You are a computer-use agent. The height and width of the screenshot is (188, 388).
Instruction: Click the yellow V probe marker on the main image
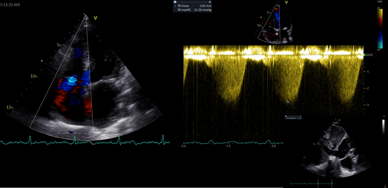[x=95, y=18]
